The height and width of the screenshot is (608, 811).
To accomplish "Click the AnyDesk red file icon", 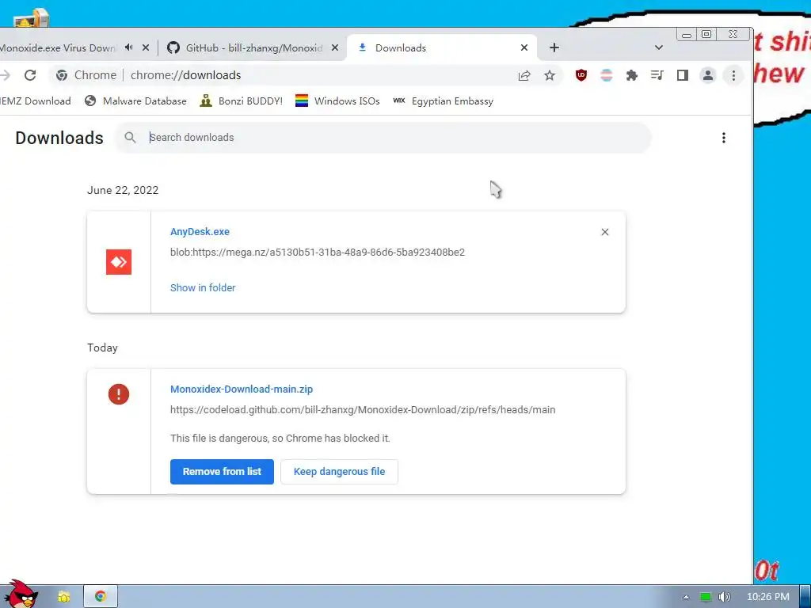I will coord(119,262).
